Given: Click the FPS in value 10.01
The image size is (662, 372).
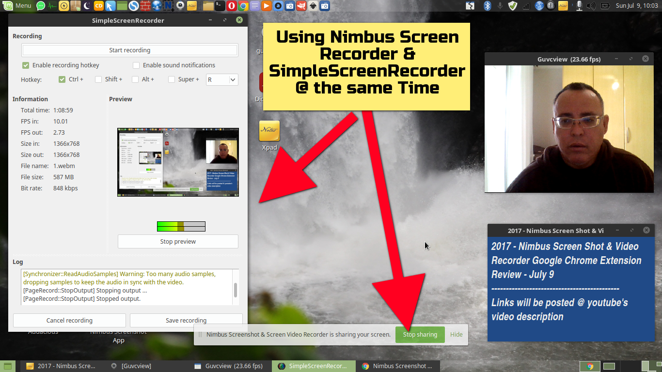Looking at the screenshot, I should (x=61, y=121).
